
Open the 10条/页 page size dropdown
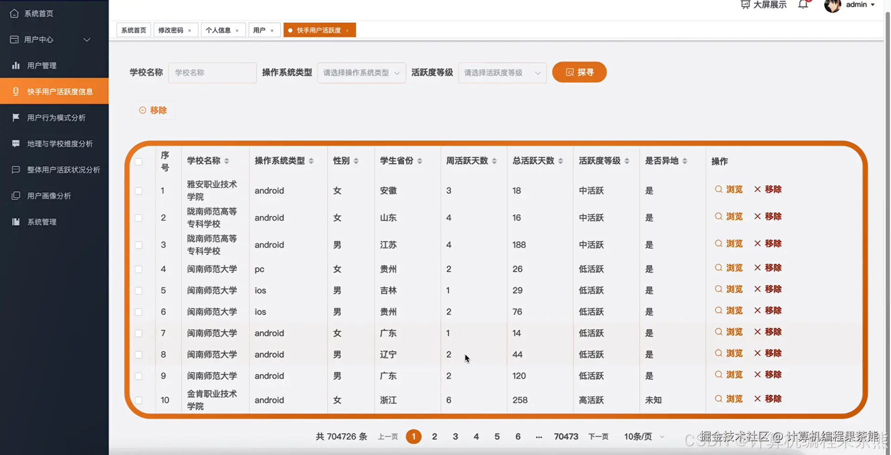coord(645,436)
